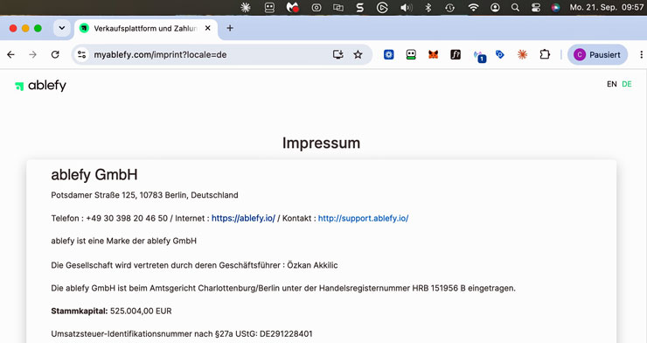The image size is (647, 343).
Task: Click the forward navigation arrow
Action: [x=32, y=54]
